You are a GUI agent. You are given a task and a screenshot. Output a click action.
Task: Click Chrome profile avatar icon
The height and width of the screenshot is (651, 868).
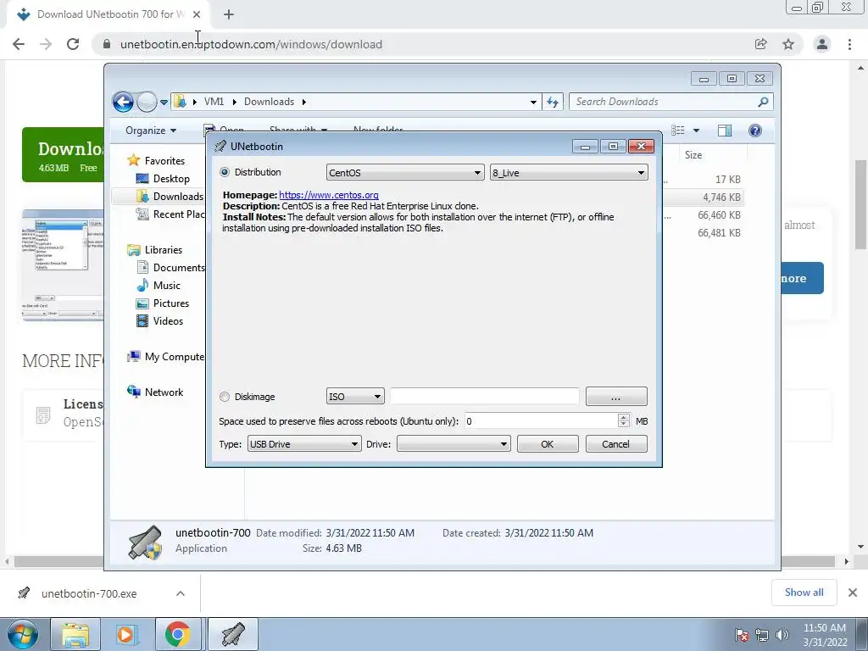pyautogui.click(x=822, y=44)
